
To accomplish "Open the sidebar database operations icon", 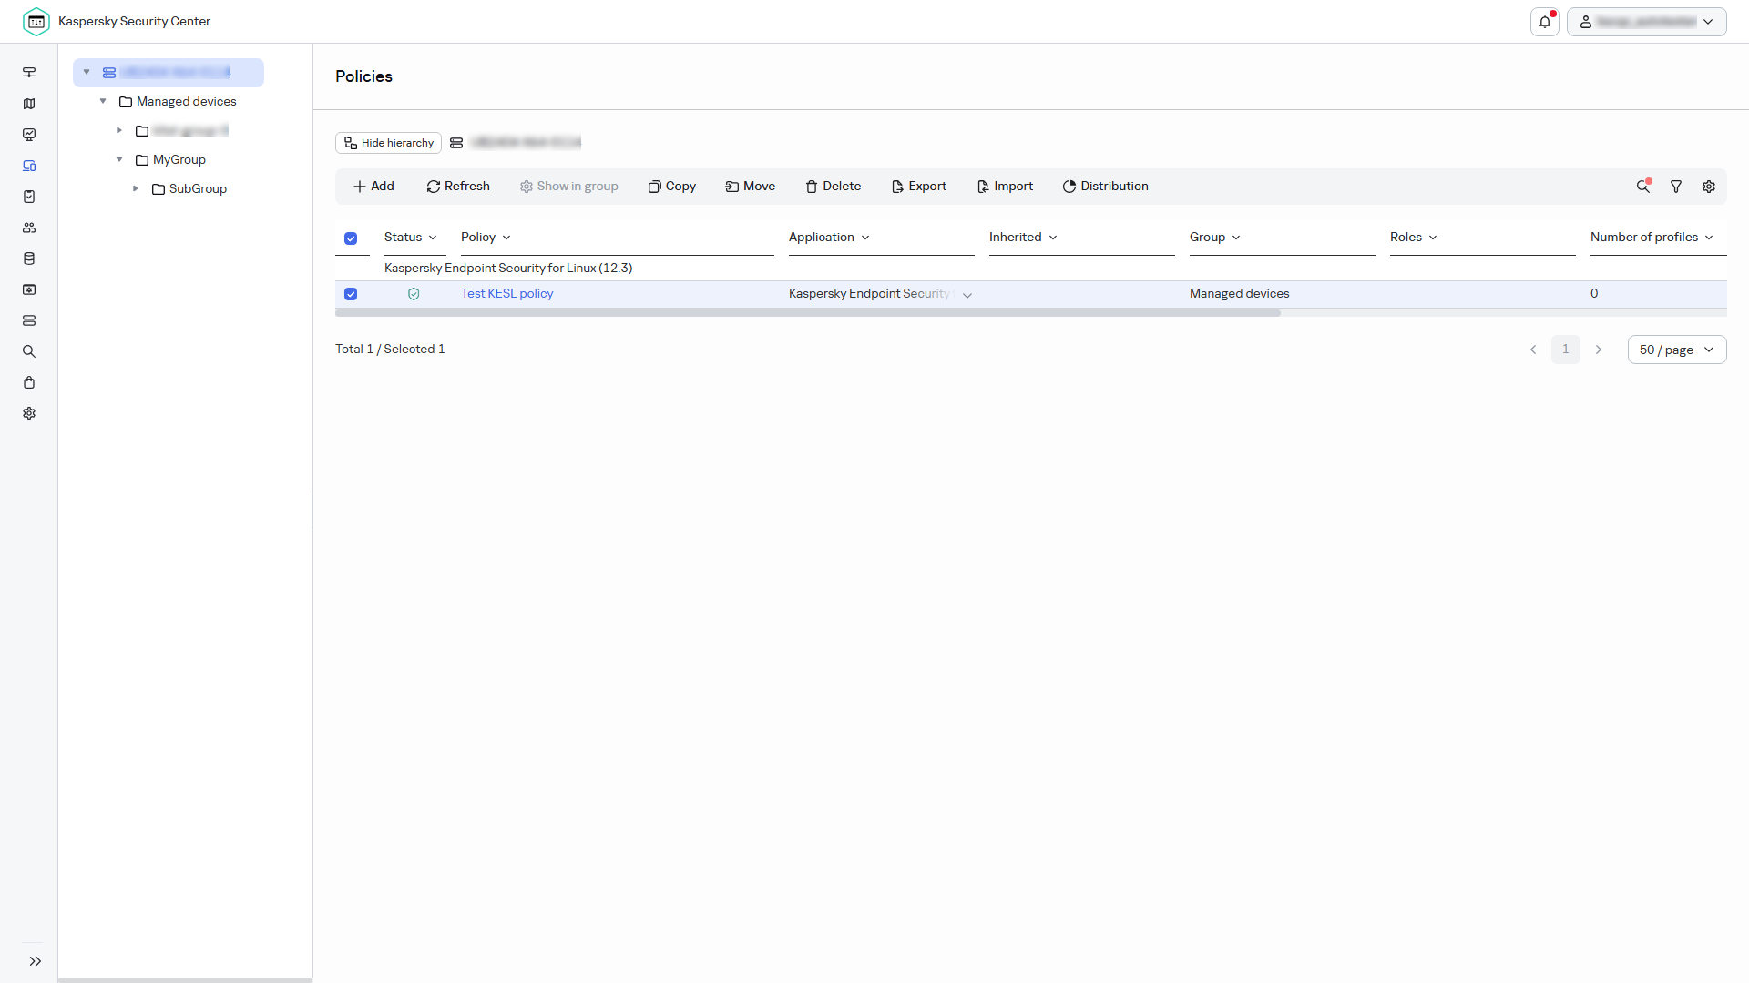I will pos(29,258).
